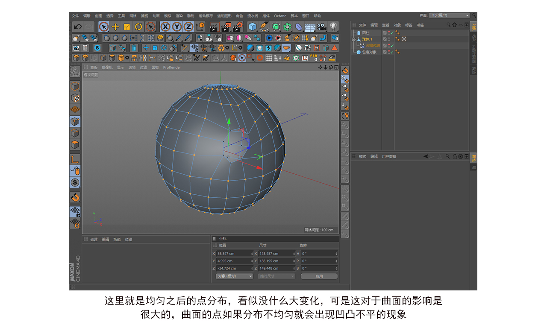Collapse the 球体.1 tree node
The height and width of the screenshot is (328, 547).
(x=353, y=39)
